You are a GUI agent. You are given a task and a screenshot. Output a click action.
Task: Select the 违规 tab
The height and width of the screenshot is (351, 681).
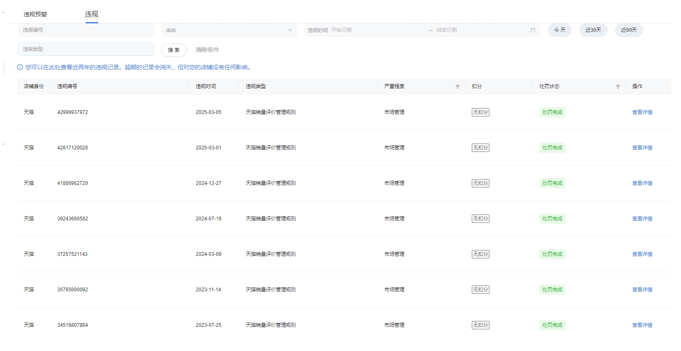tap(91, 14)
